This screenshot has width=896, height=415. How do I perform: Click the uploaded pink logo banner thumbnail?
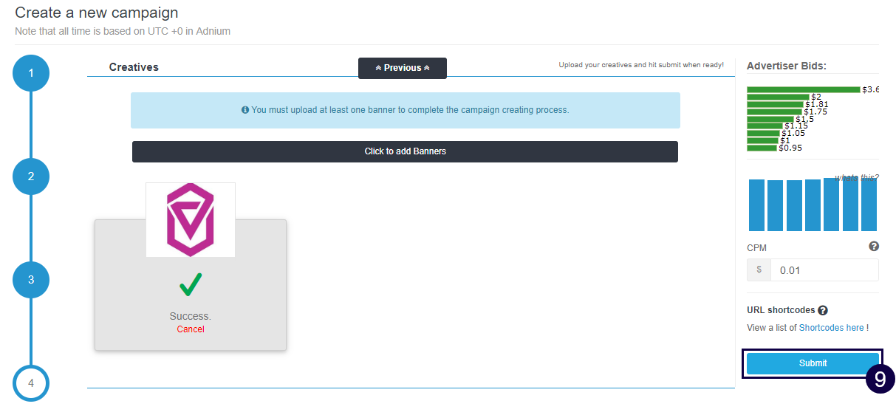[191, 220]
